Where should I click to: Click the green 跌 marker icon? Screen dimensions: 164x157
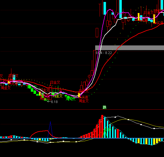(105, 107)
